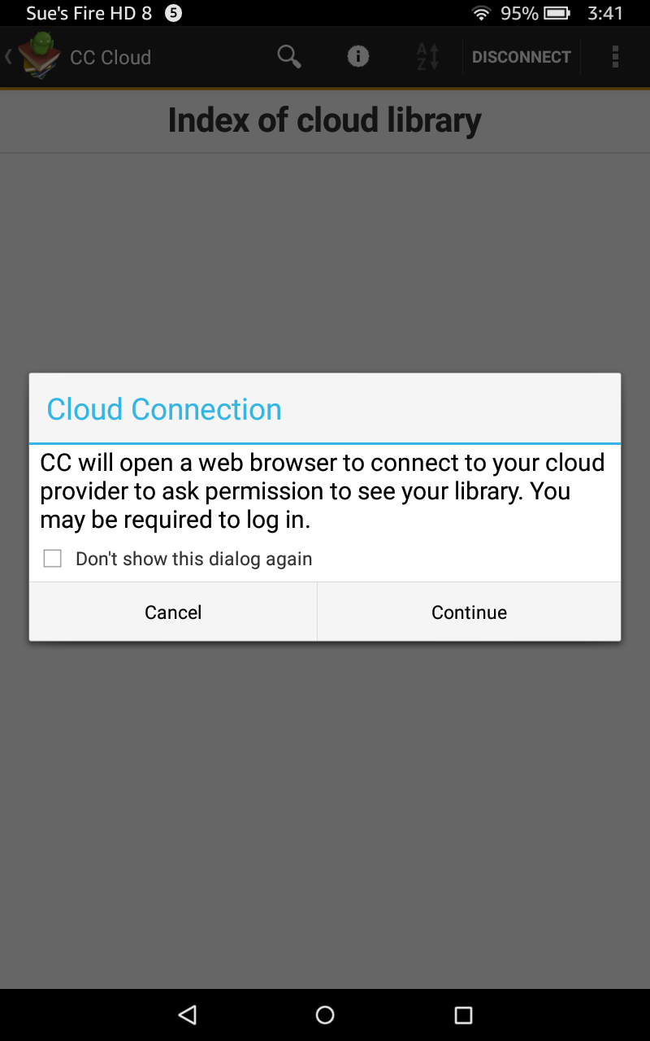The width and height of the screenshot is (650, 1041).
Task: Tap the Wi-Fi status icon
Action: click(481, 13)
